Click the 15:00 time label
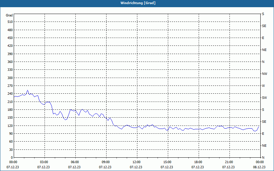 pos(167,162)
